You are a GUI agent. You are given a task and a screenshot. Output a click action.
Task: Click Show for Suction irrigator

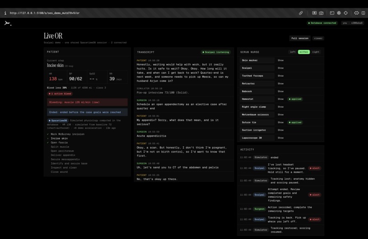point(280,130)
